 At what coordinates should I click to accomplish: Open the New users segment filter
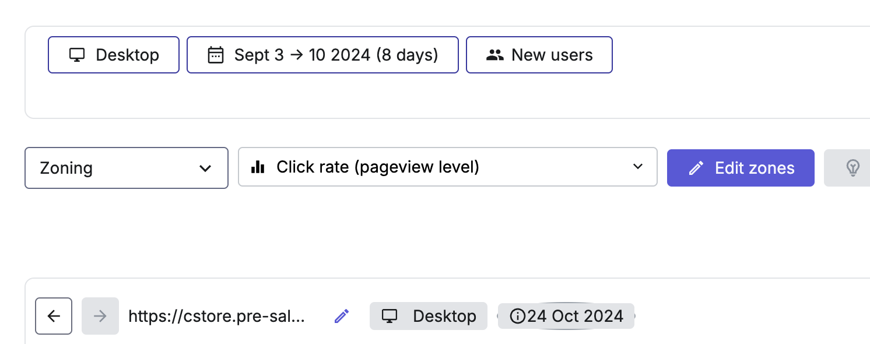539,55
